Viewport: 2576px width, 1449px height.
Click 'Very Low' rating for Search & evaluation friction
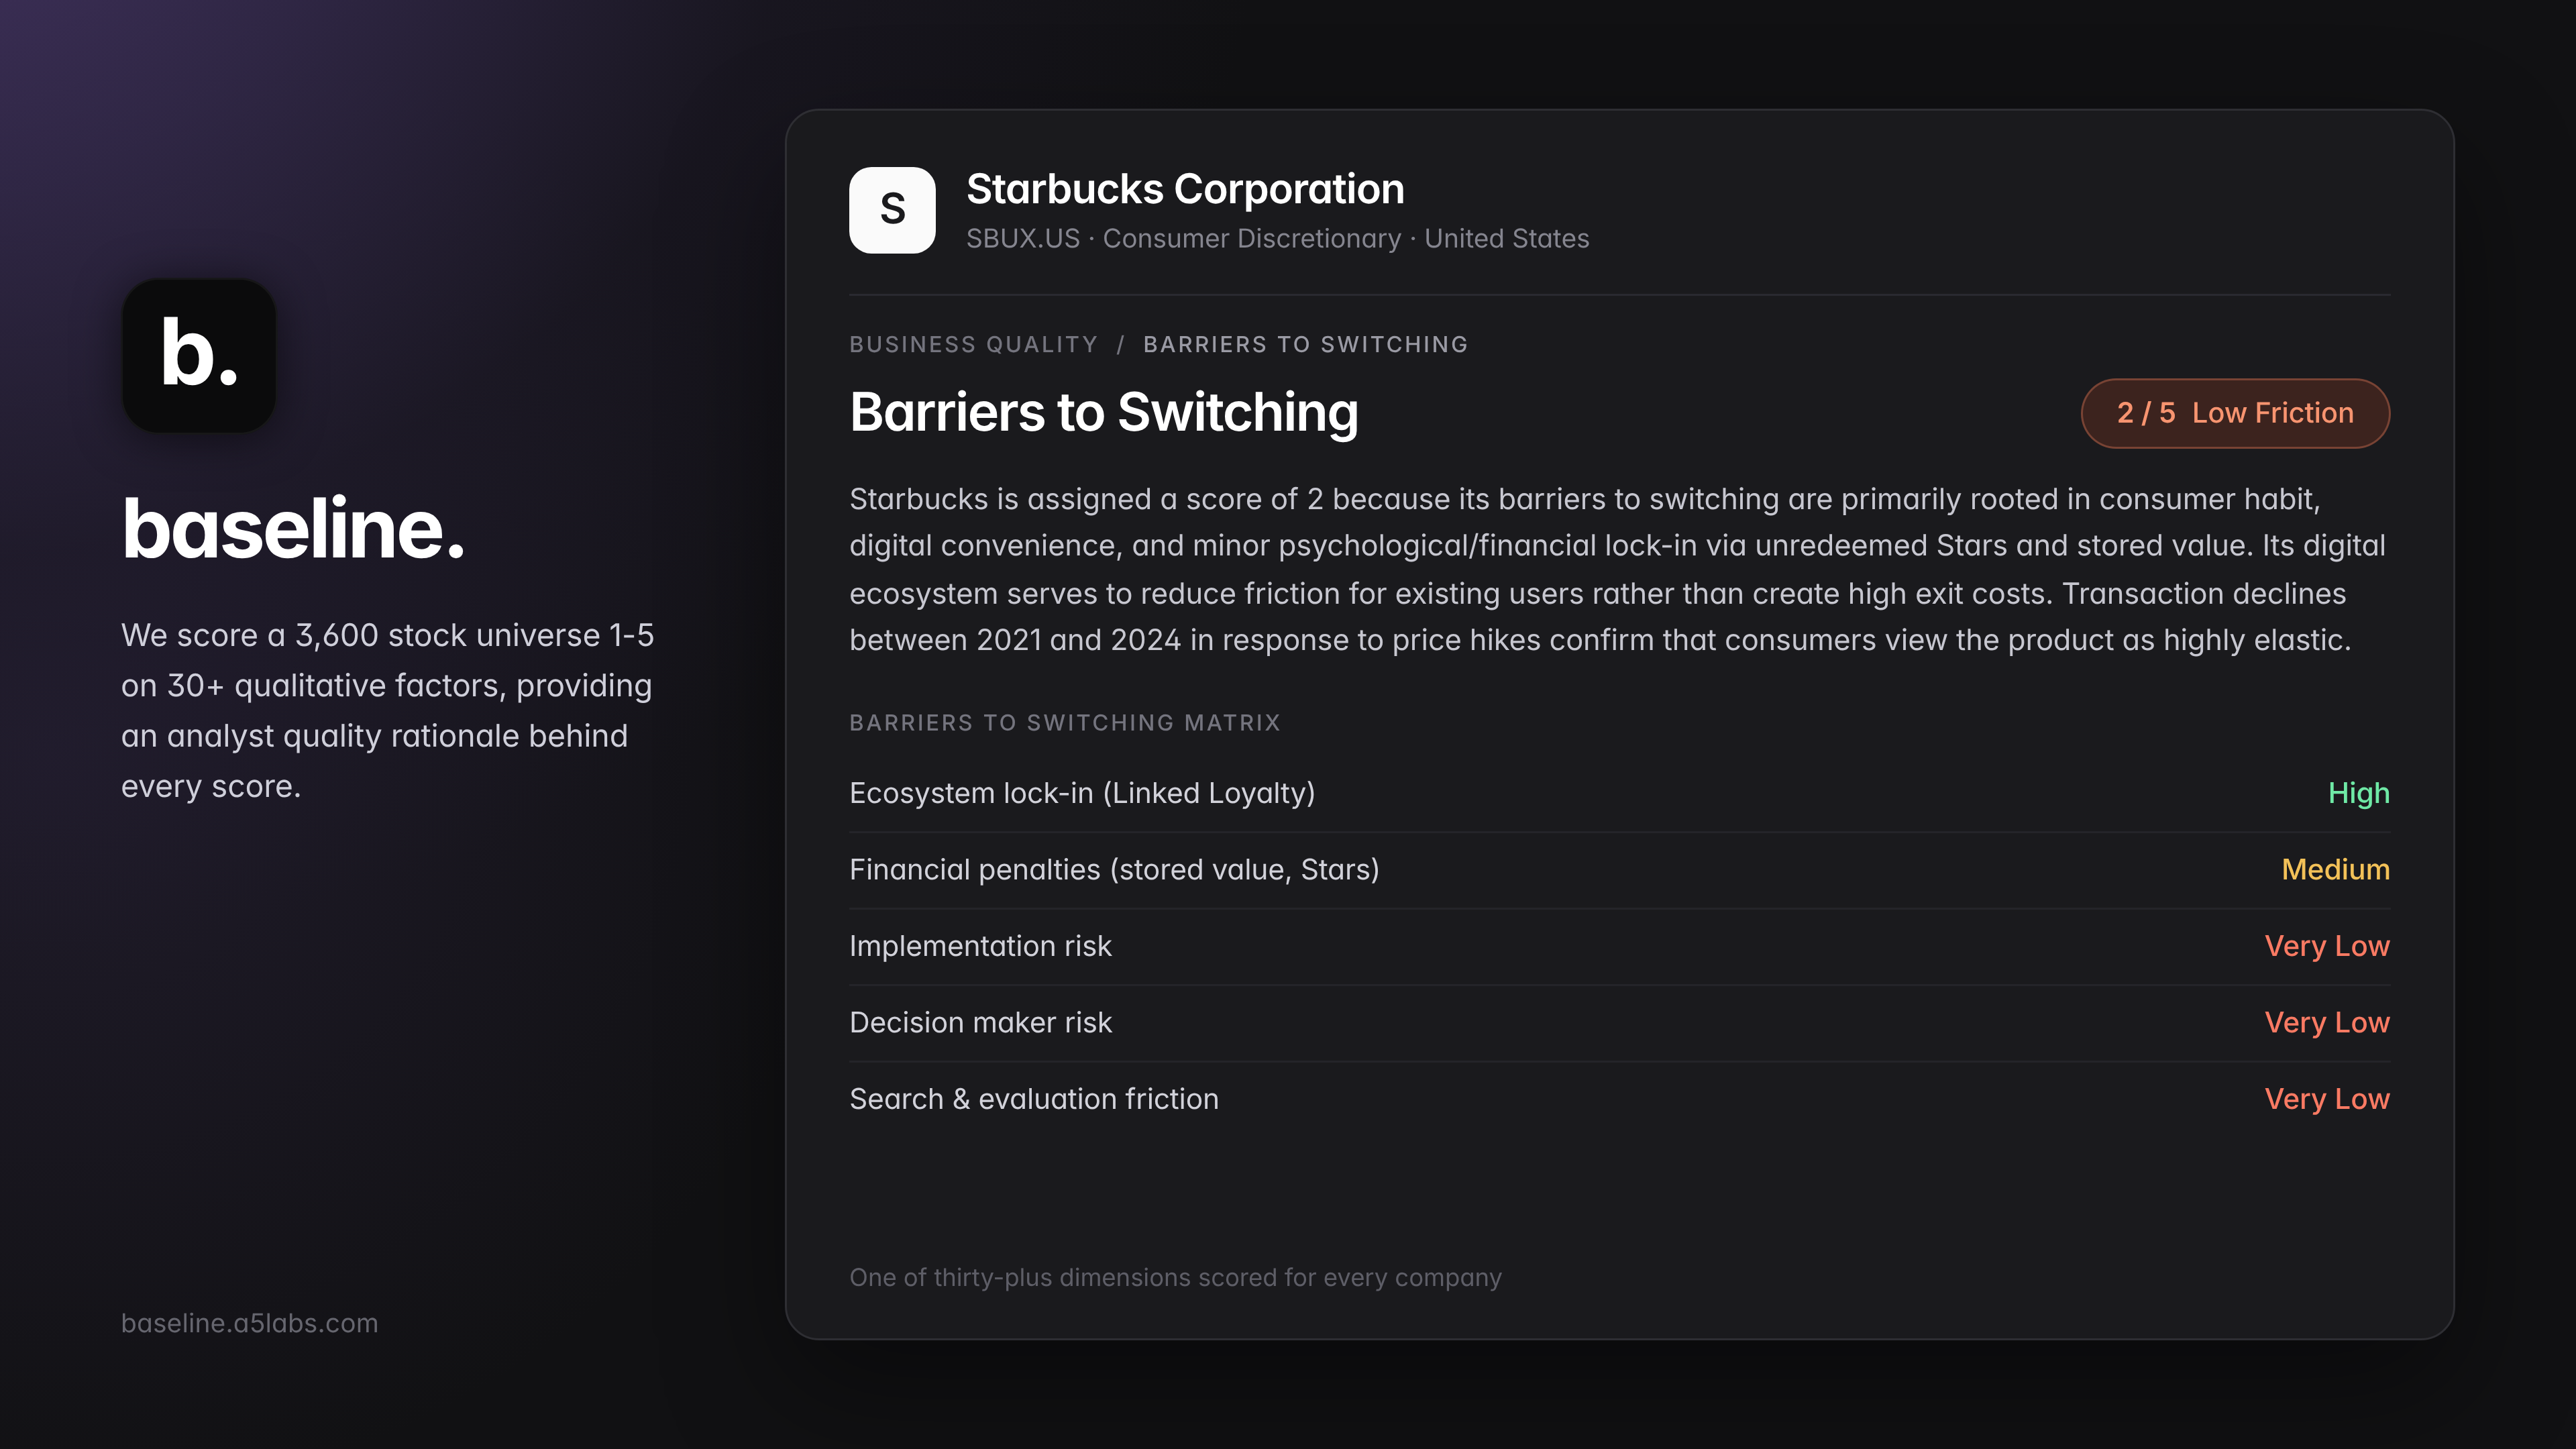tap(2327, 1099)
